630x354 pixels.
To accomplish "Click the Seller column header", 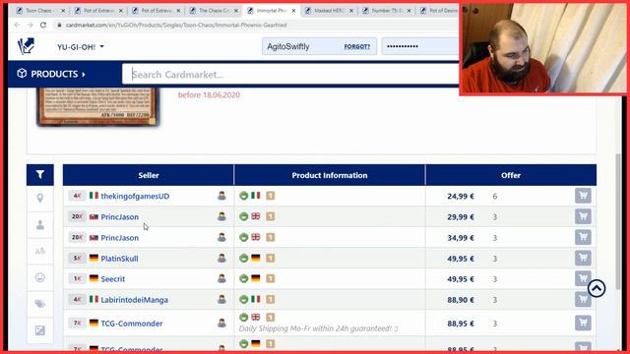I will pyautogui.click(x=149, y=175).
